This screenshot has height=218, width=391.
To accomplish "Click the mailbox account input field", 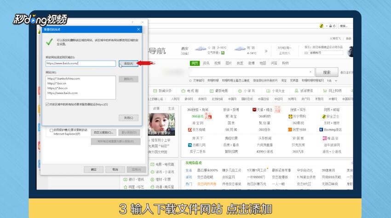I will pos(326,53).
